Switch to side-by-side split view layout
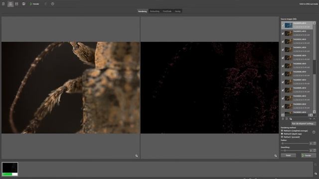The width and height of the screenshot is (319, 179). coord(10,4)
